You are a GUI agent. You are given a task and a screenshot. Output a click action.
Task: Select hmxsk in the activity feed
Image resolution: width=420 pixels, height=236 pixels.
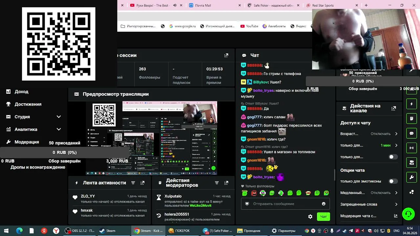[87, 210]
